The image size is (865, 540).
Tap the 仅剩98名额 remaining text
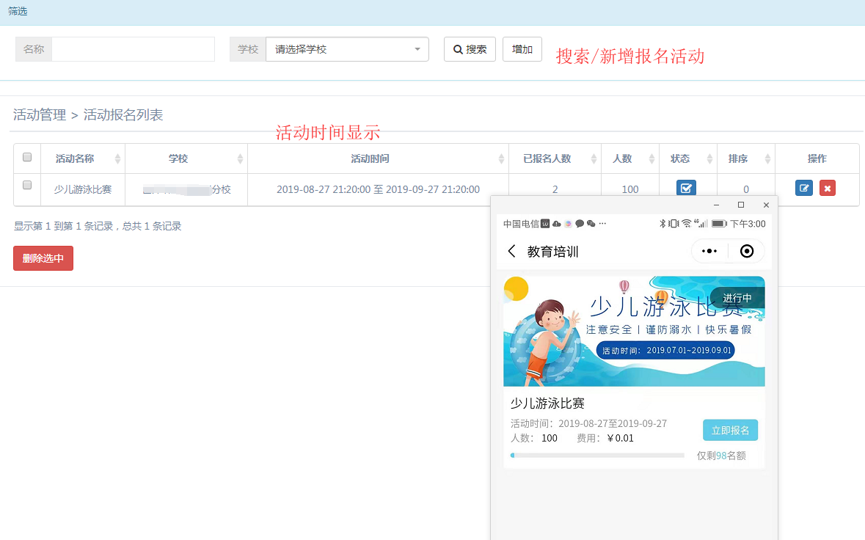(721, 456)
